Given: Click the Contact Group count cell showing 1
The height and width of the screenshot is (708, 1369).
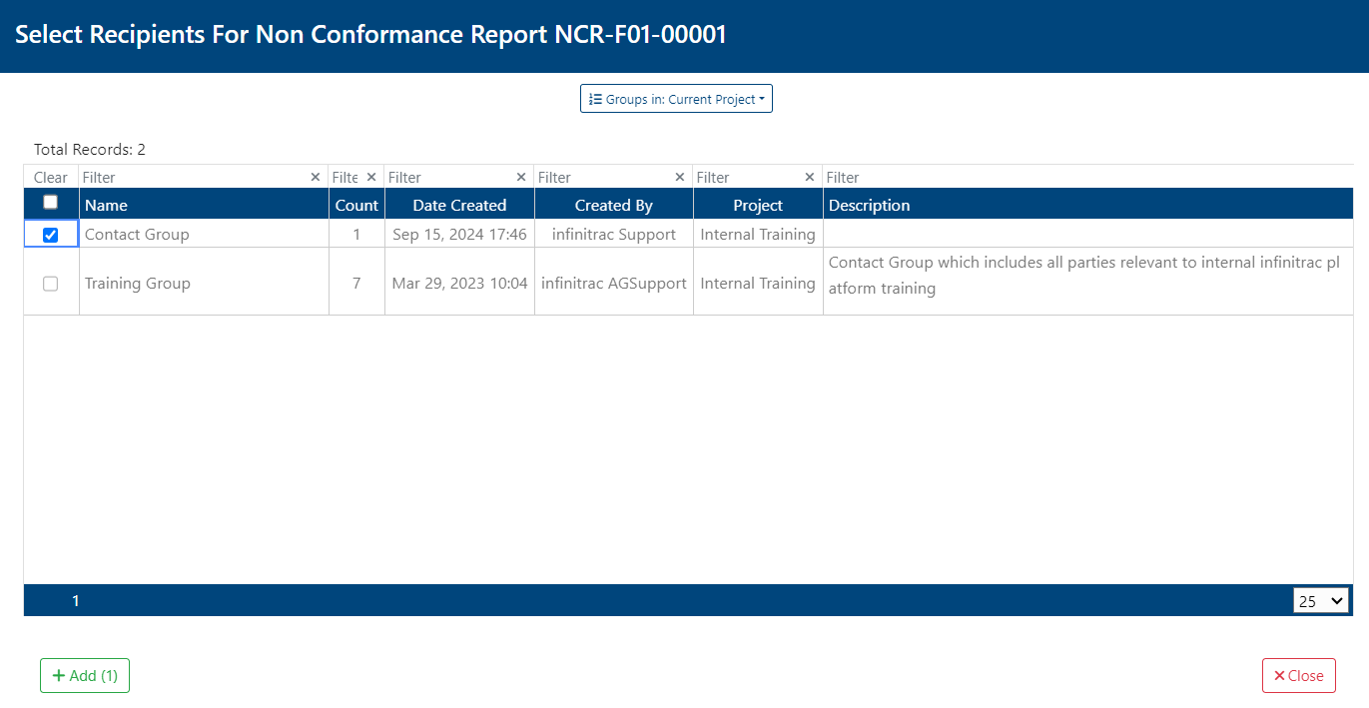Looking at the screenshot, I should (x=356, y=234).
